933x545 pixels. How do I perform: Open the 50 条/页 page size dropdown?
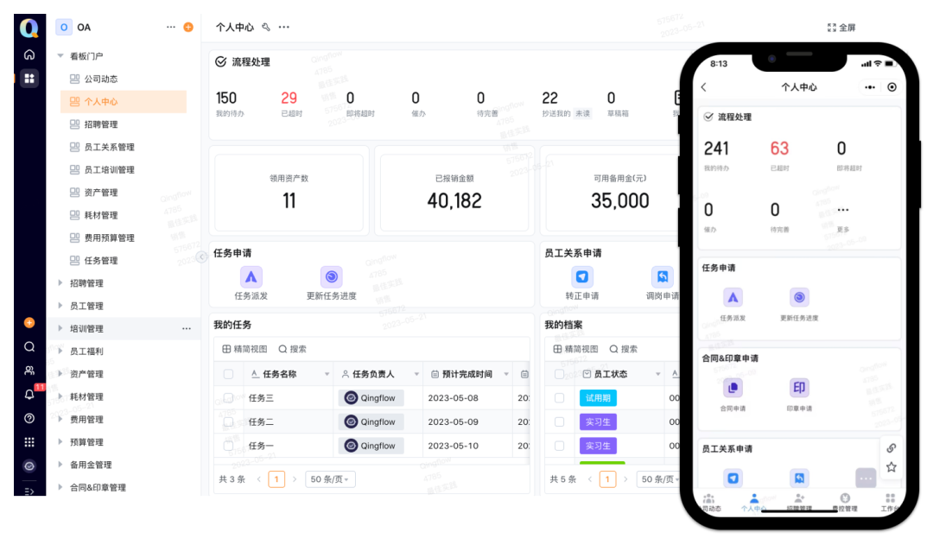click(x=330, y=479)
